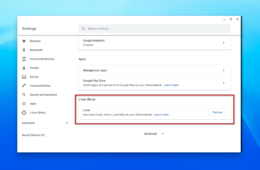Viewport: 260px width, 170px height.
Task: Select People in the sidebar
Action: [34, 68]
